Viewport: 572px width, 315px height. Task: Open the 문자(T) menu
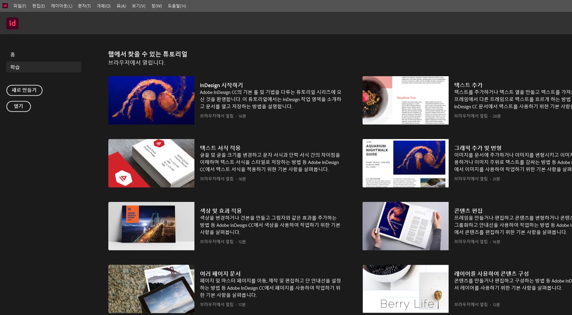coord(84,6)
